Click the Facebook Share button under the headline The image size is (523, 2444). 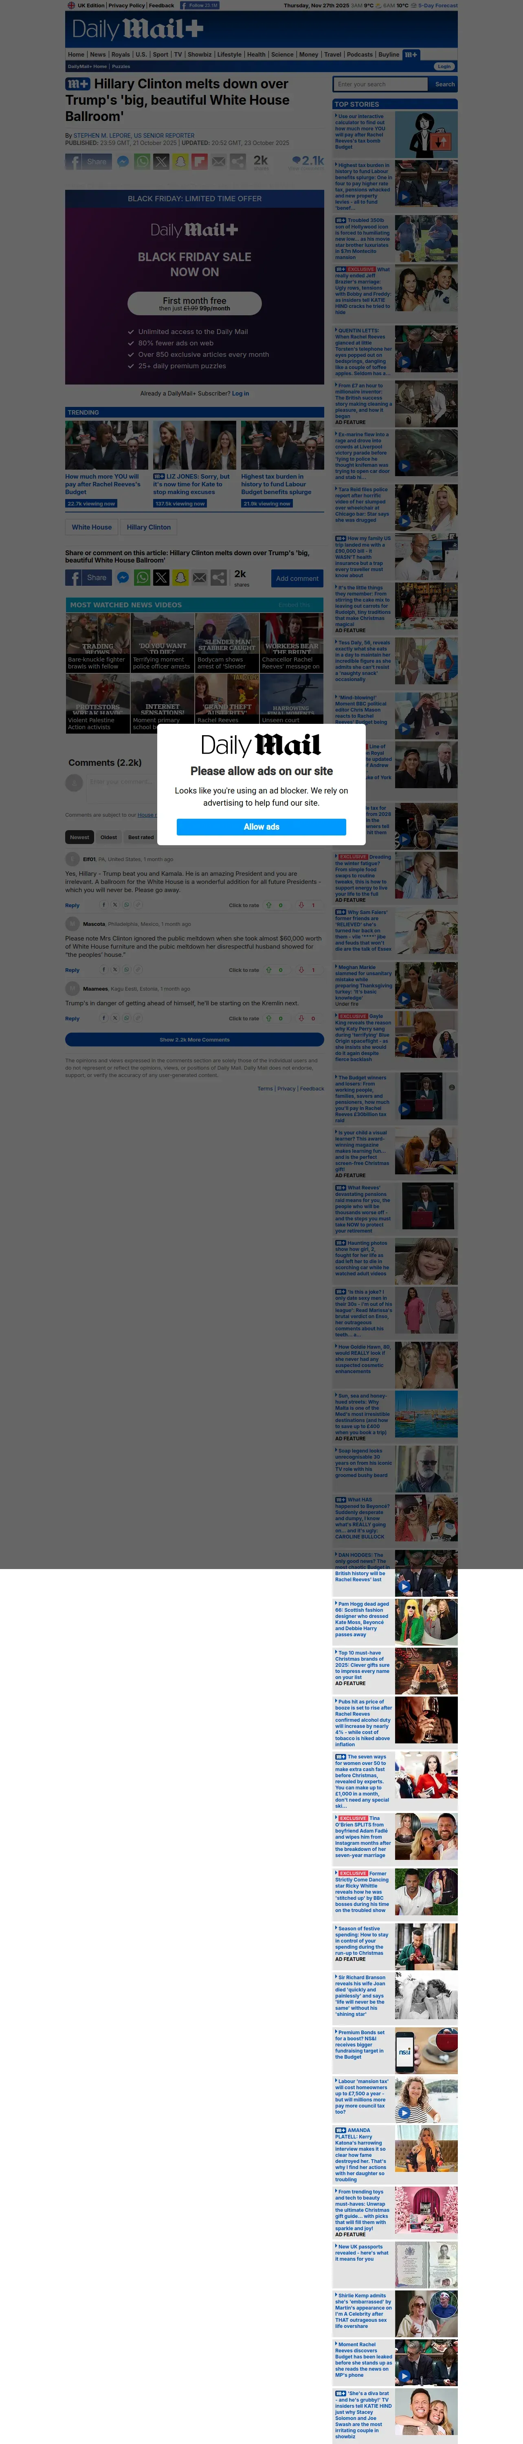point(88,162)
